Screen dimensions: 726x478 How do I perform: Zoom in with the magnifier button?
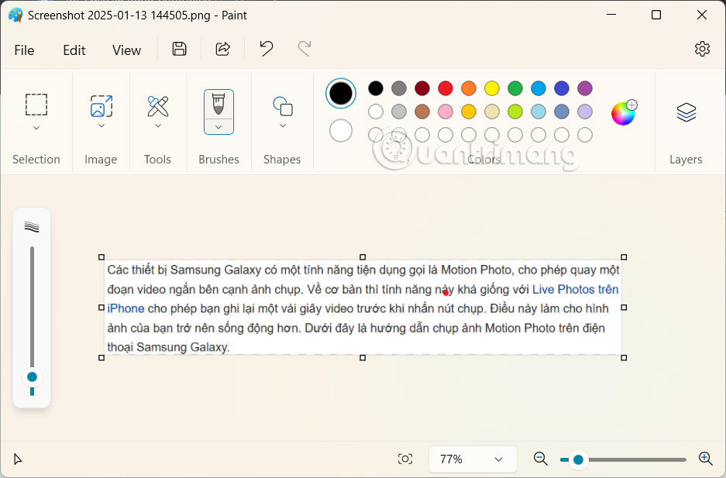pyautogui.click(x=706, y=459)
